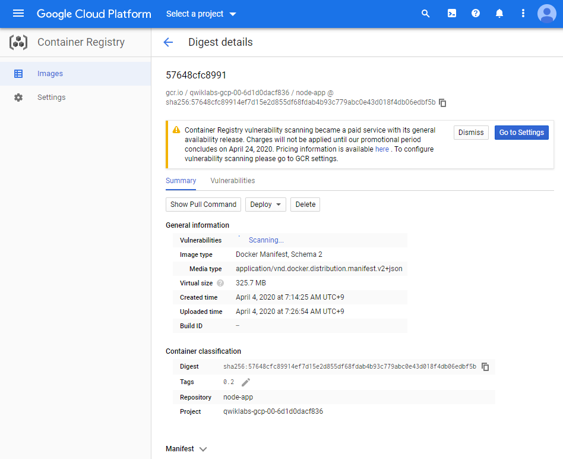Copy the Digest under Container classification
This screenshot has width=563, height=459.
(485, 367)
